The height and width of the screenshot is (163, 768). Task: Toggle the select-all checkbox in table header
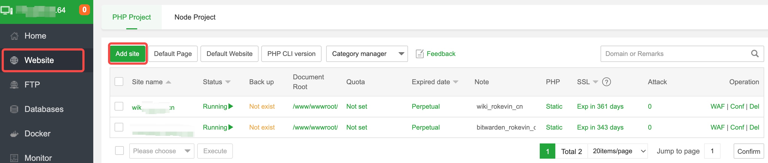[x=119, y=82]
